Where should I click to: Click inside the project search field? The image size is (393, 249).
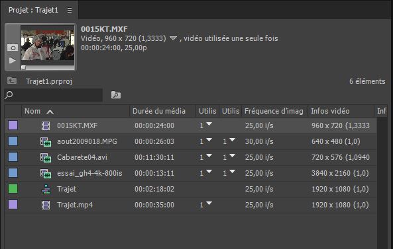point(57,95)
